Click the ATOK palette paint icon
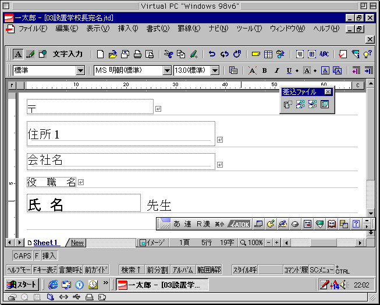Image resolution: width=380 pixels, height=305 pixels. click(271, 224)
